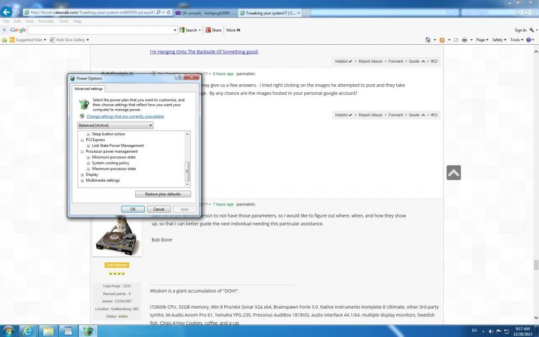Expand the Minimum processor state item
Image resolution: width=539 pixels, height=337 pixels.
pyautogui.click(x=88, y=157)
